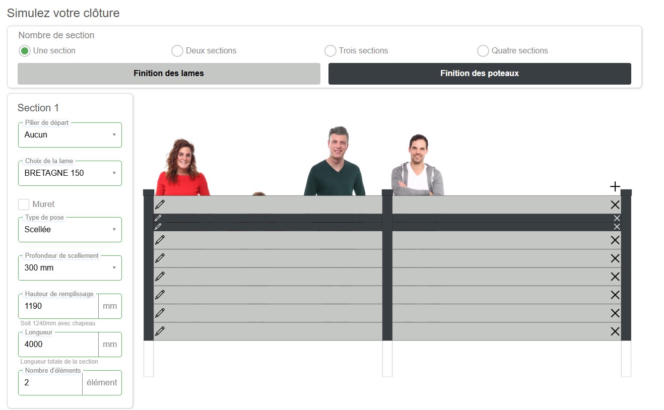Click X icon on the fifth blade from top
Screen dimensions: 664x410
tap(615, 258)
